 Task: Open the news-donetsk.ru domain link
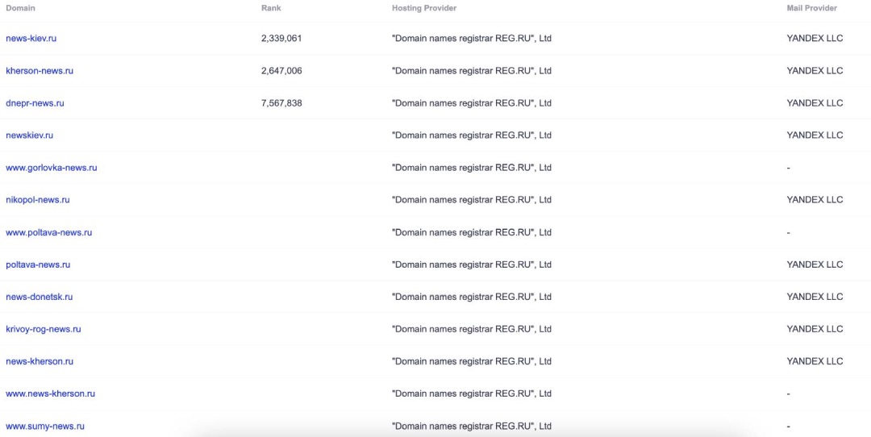coord(40,297)
